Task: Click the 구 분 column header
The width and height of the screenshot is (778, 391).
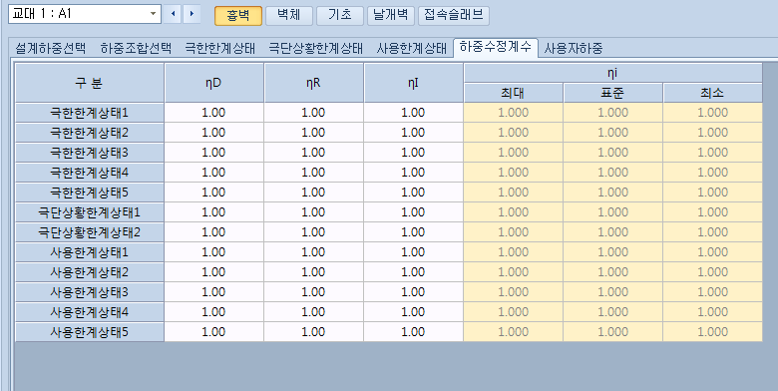Action: tap(90, 83)
